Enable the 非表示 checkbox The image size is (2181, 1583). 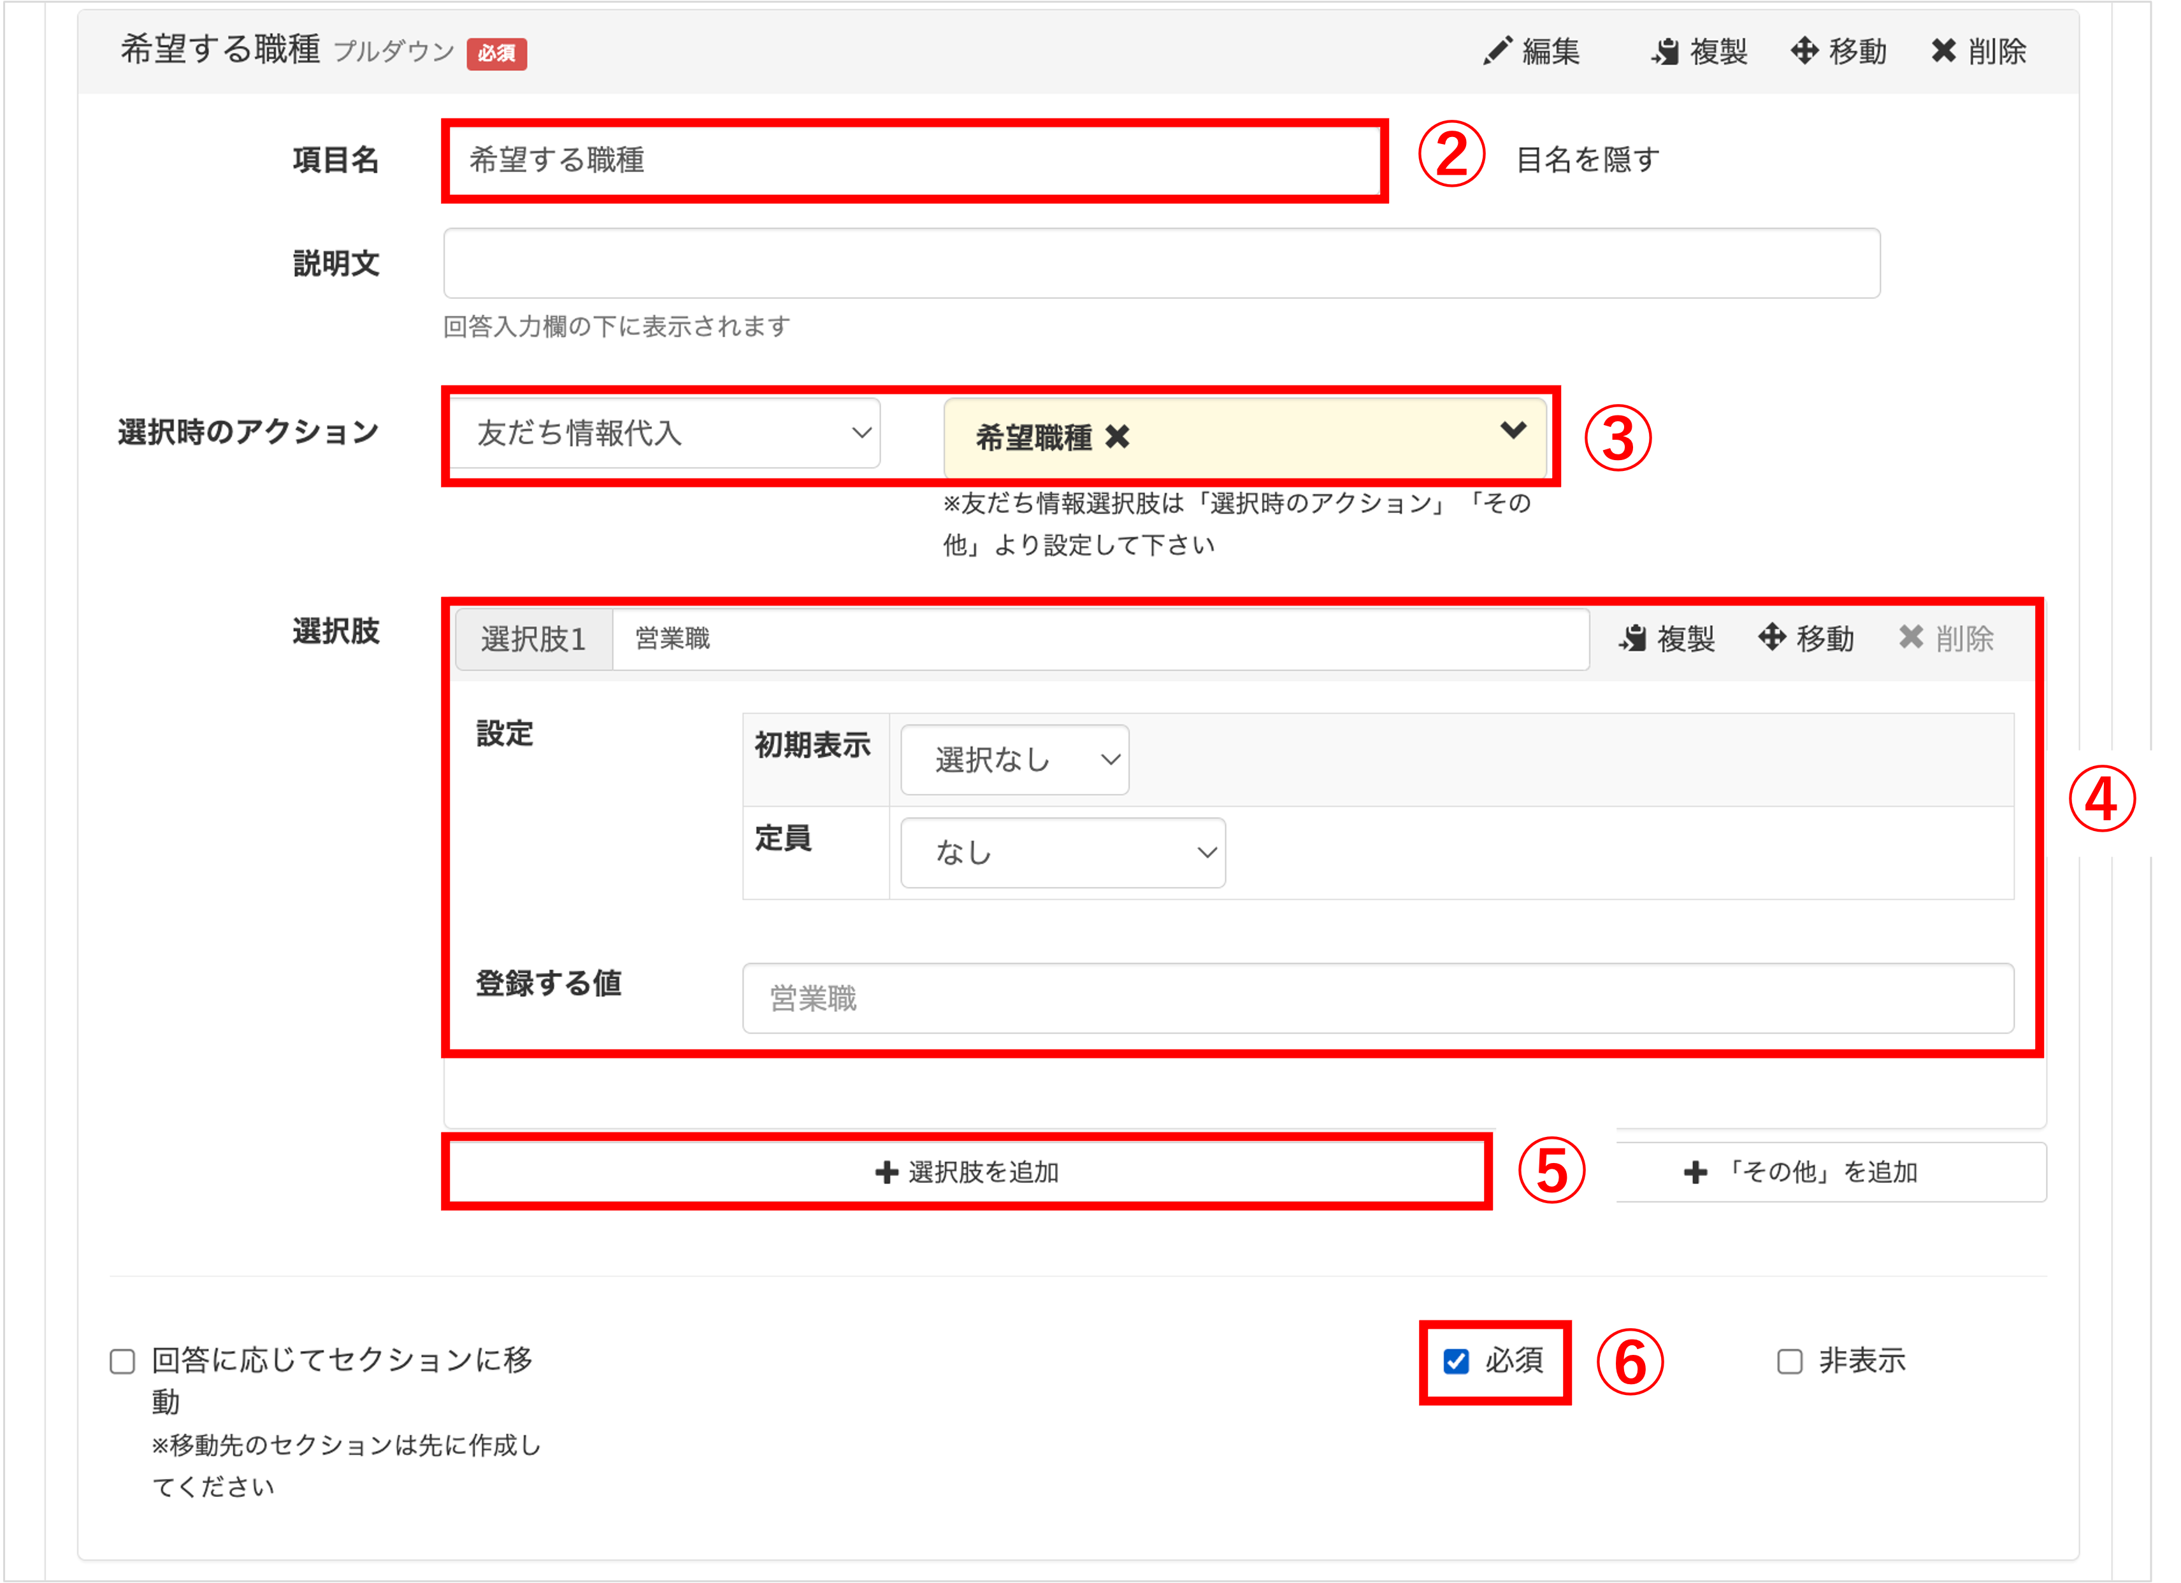tap(1790, 1361)
